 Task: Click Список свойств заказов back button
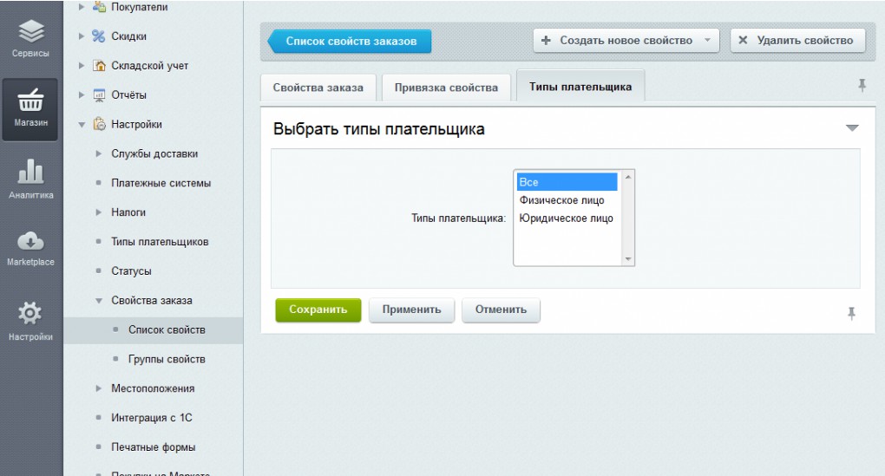(350, 41)
